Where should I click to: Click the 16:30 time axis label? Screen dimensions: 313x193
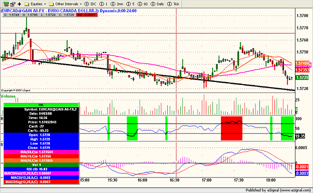(x=174, y=180)
